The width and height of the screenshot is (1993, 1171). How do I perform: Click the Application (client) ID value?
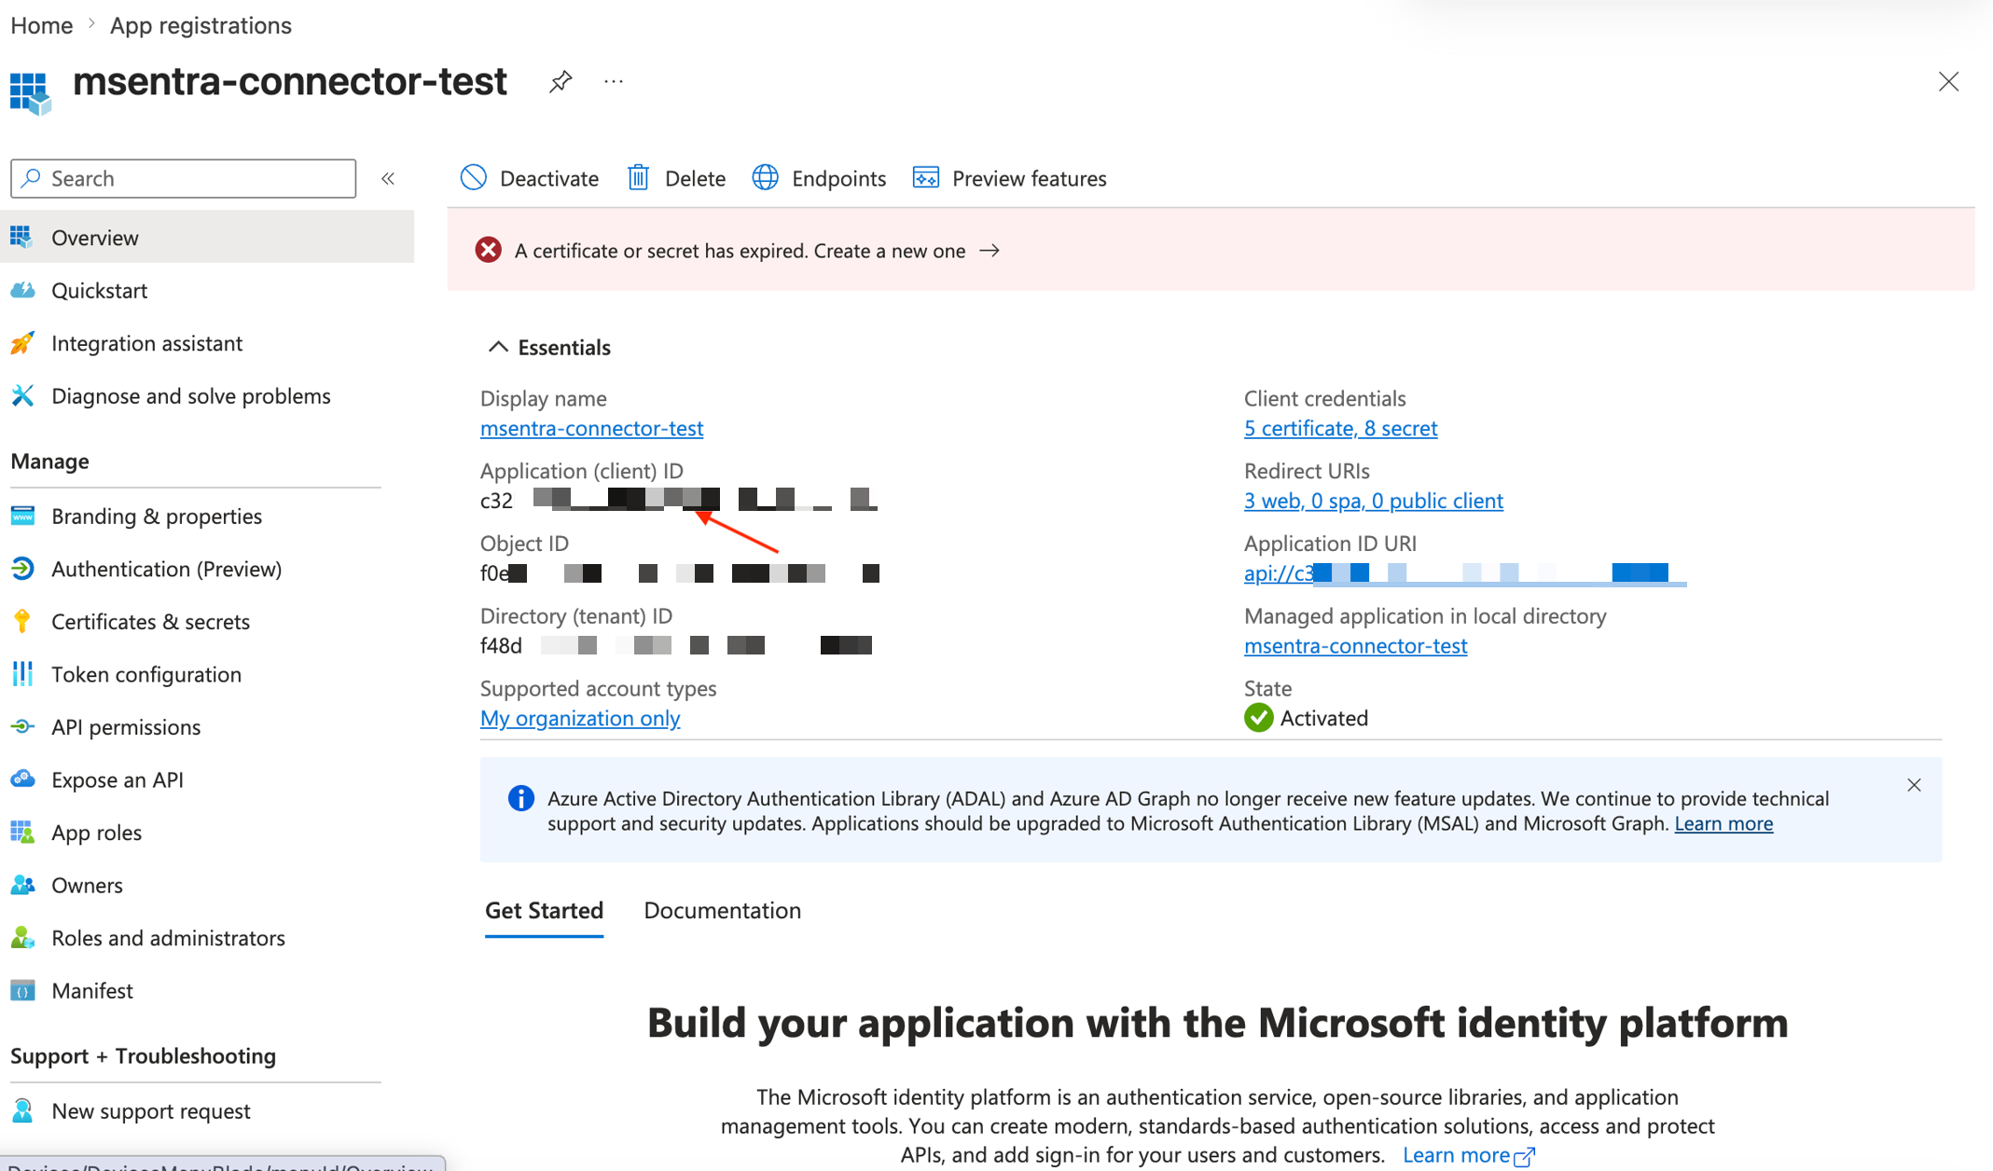click(679, 501)
